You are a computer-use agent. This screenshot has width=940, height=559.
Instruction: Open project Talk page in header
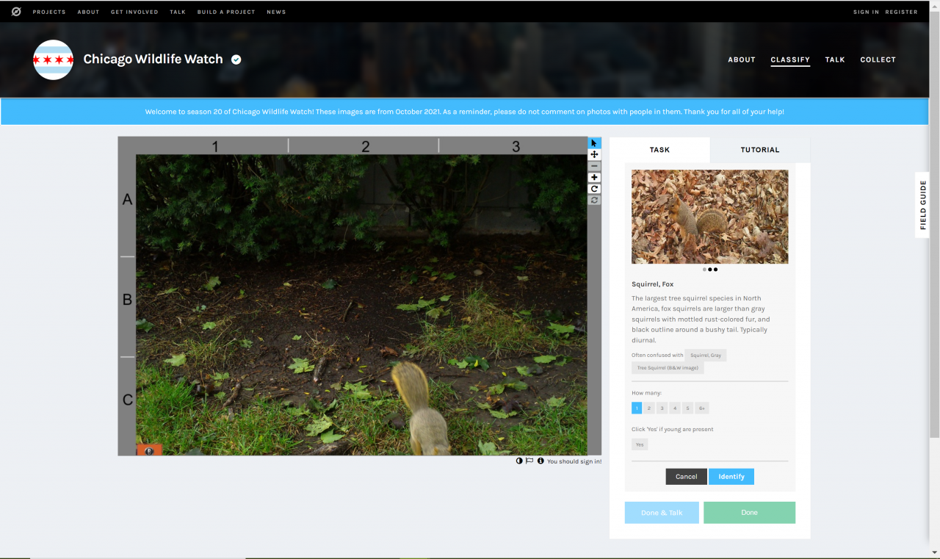click(x=835, y=59)
